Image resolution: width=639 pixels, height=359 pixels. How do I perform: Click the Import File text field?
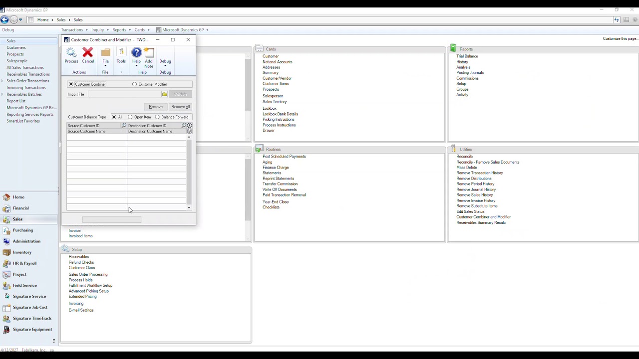125,94
